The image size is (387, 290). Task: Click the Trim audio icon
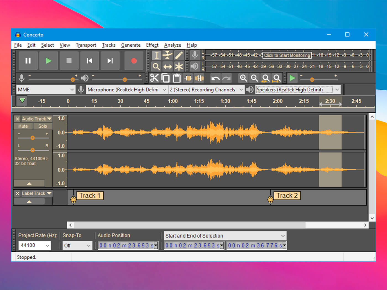(x=189, y=78)
